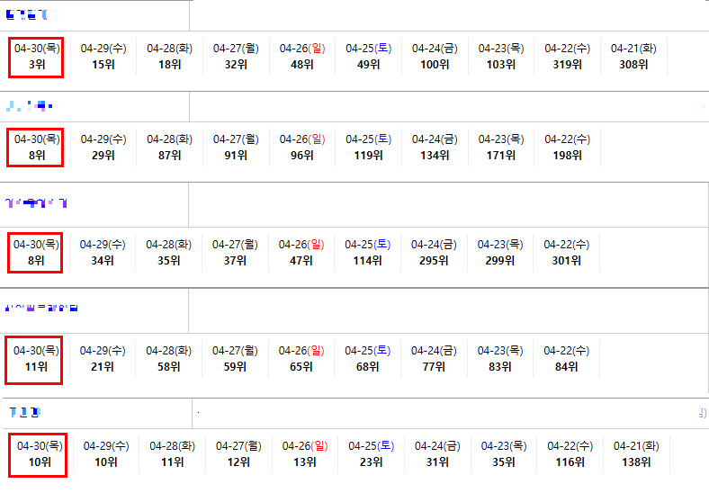Image resolution: width=709 pixels, height=502 pixels.
Task: Click the 29위 rank cell
Action: (x=103, y=148)
